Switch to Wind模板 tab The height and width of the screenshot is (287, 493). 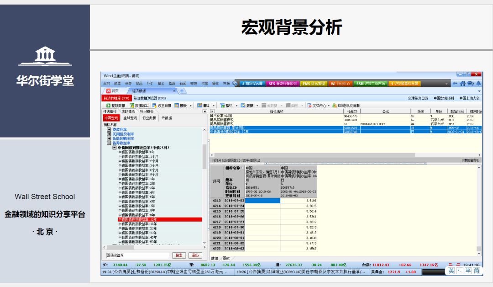(x=147, y=112)
